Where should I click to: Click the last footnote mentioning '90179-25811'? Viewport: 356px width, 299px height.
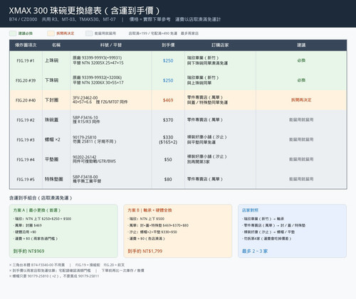click(x=54, y=276)
